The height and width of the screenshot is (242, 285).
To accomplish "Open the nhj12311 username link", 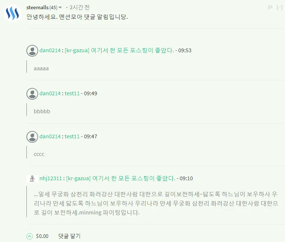I will coord(51,178).
